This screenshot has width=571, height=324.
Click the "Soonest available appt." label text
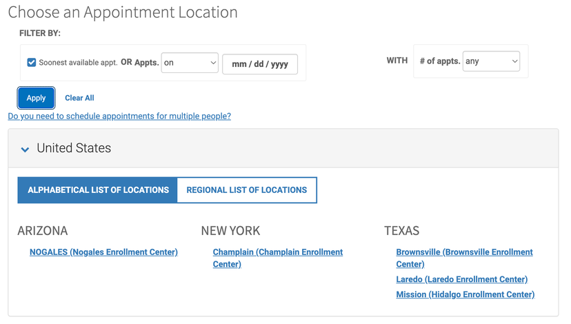point(78,63)
